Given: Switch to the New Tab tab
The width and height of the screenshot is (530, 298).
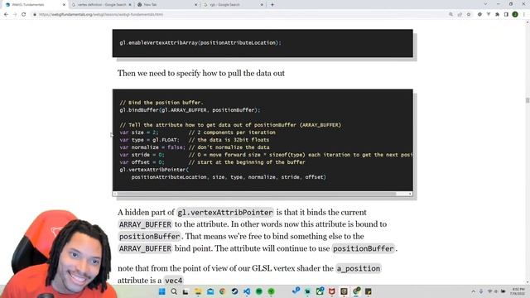Looking at the screenshot, I should coord(167,5).
